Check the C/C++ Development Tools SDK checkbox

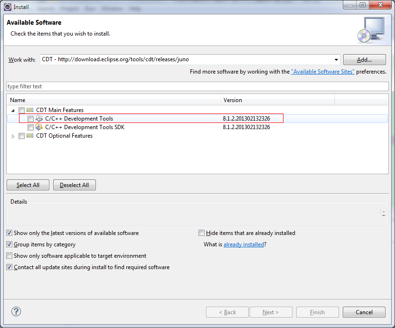tap(30, 127)
